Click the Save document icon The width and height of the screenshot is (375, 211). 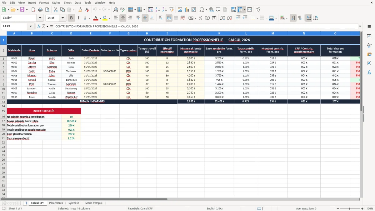click(22, 10)
